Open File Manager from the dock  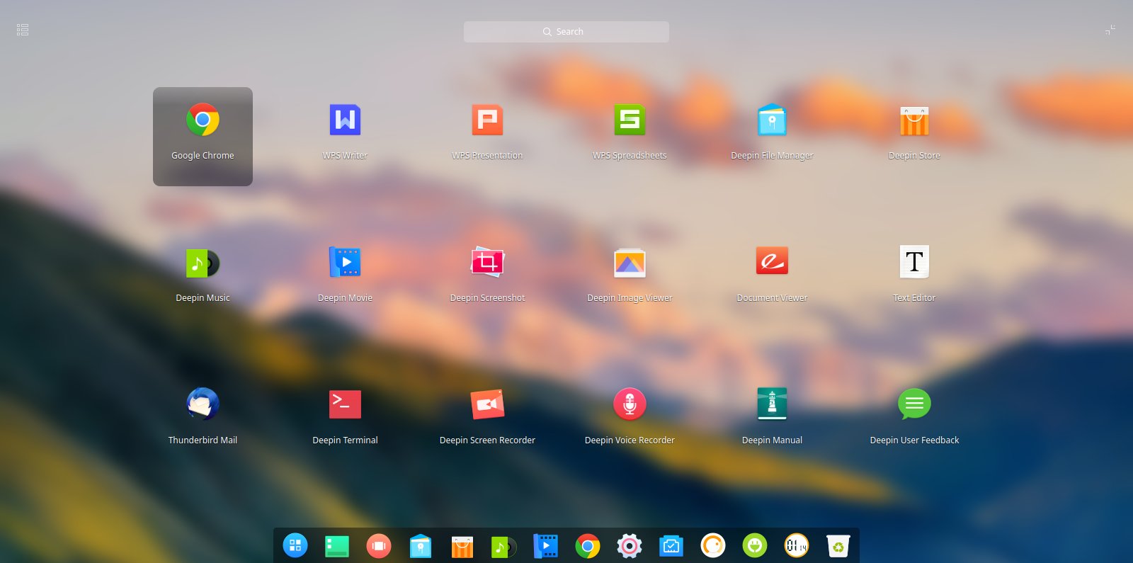(421, 546)
